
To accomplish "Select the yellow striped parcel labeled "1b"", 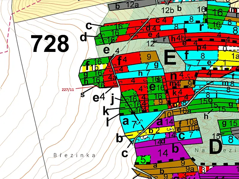I will pos(94,68).
